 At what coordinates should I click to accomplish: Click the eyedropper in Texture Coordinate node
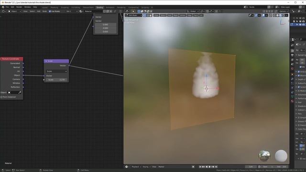click(20, 92)
